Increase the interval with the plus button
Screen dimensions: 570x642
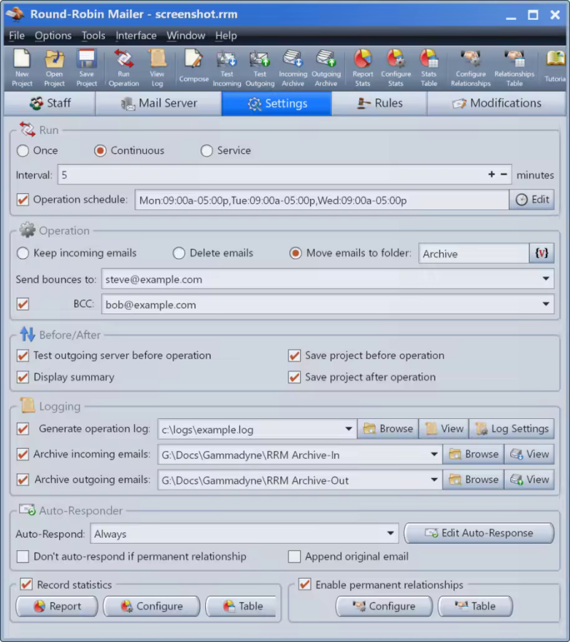pyautogui.click(x=491, y=175)
